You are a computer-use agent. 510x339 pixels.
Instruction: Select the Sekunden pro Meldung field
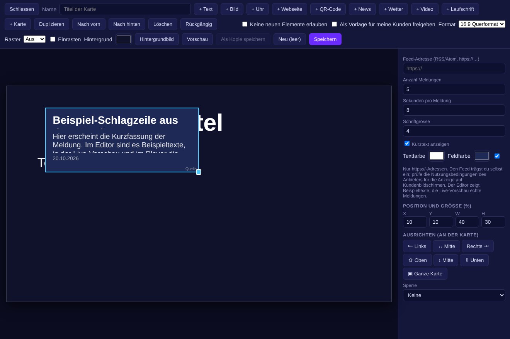(x=454, y=110)
